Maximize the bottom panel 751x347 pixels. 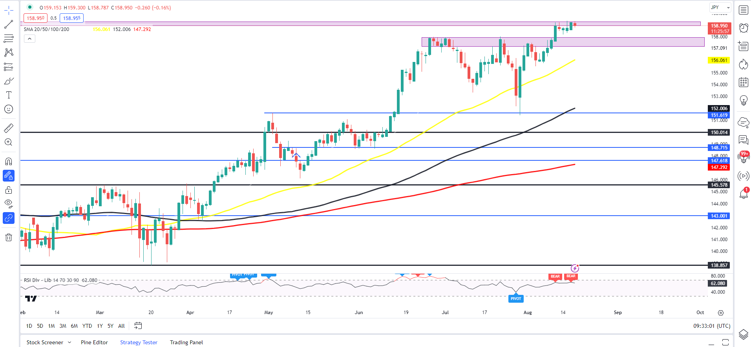[x=725, y=342]
